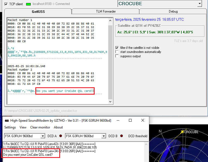Uncheck filter if satellite is not visible

coord(117,48)
